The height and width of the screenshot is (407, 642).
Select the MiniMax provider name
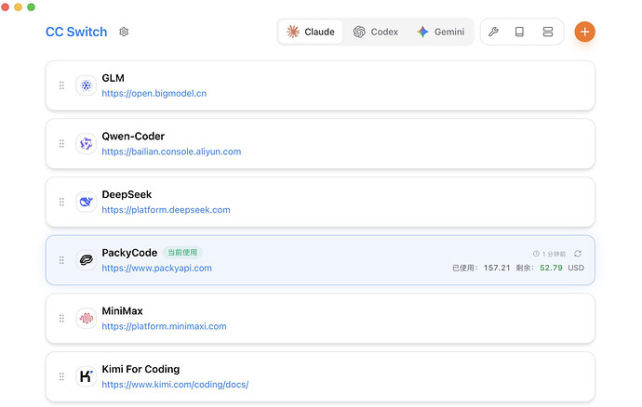pyautogui.click(x=122, y=311)
